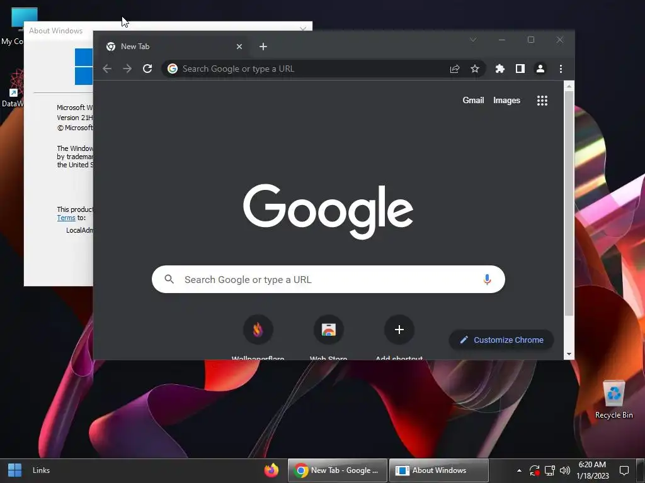Open the network tray icon
The height and width of the screenshot is (483, 645).
[549, 470]
